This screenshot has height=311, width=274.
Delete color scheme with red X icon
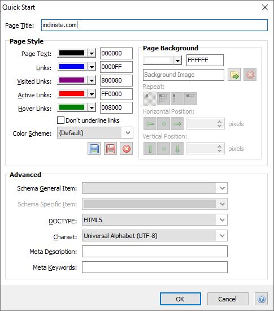126,149
